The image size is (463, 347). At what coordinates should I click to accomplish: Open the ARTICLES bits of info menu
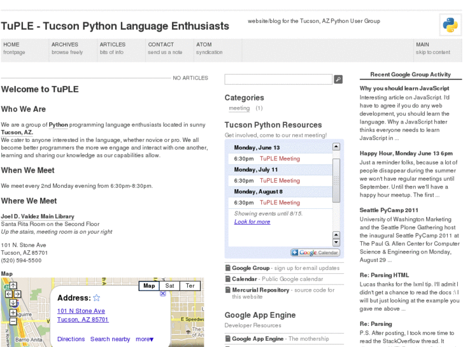point(122,50)
